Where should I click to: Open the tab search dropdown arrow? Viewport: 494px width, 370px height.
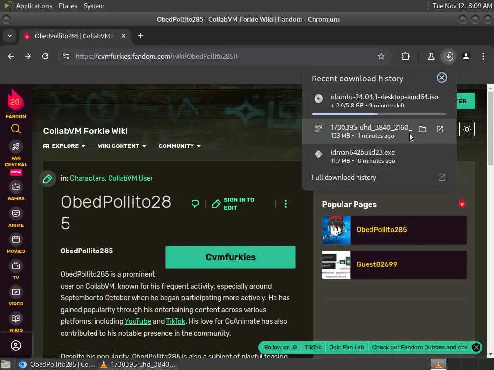(x=10, y=36)
